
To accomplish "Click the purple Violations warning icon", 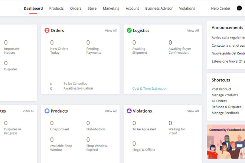I will pyautogui.click(x=129, y=111).
